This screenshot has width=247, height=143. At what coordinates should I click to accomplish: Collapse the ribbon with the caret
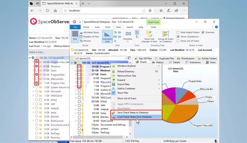pyautogui.click(x=212, y=27)
